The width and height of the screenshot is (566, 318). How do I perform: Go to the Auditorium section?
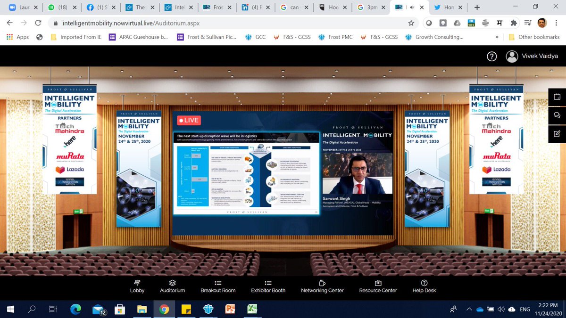point(172,286)
